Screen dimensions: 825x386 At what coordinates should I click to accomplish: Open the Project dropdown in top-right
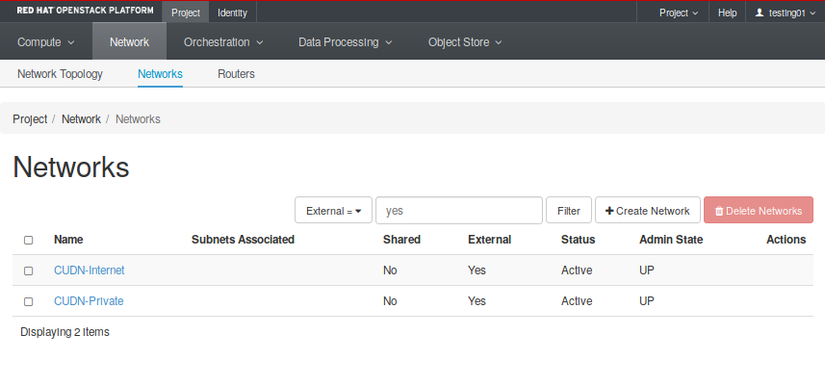(x=679, y=13)
